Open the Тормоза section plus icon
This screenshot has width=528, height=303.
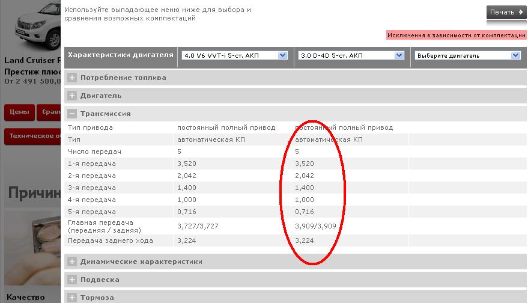(x=72, y=298)
